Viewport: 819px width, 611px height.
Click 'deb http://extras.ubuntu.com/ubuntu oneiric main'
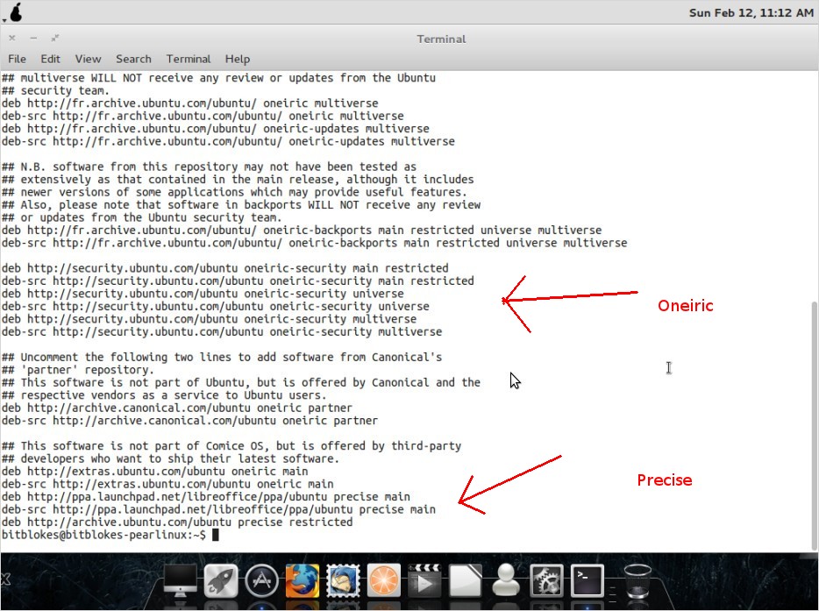[154, 471]
